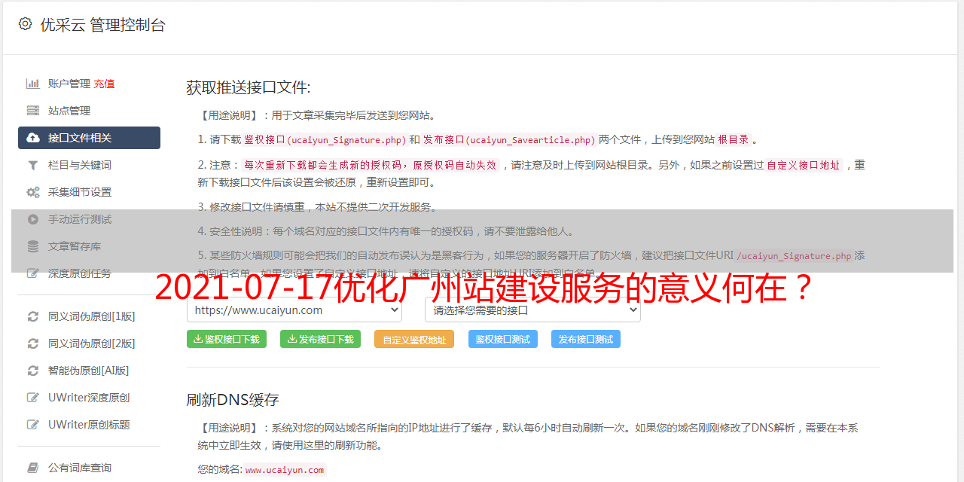Click the play icon for 手动运行测试
Image resolution: width=964 pixels, height=482 pixels.
tap(33, 219)
